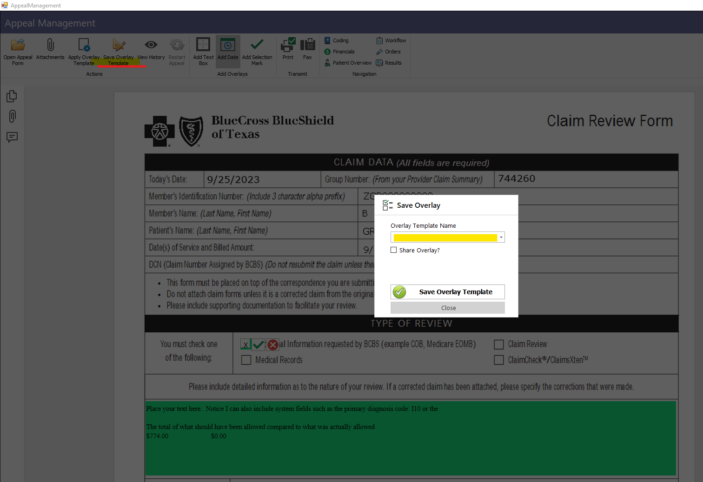The image size is (703, 482).
Task: Navigate to Patient Overview
Action: [x=348, y=63]
